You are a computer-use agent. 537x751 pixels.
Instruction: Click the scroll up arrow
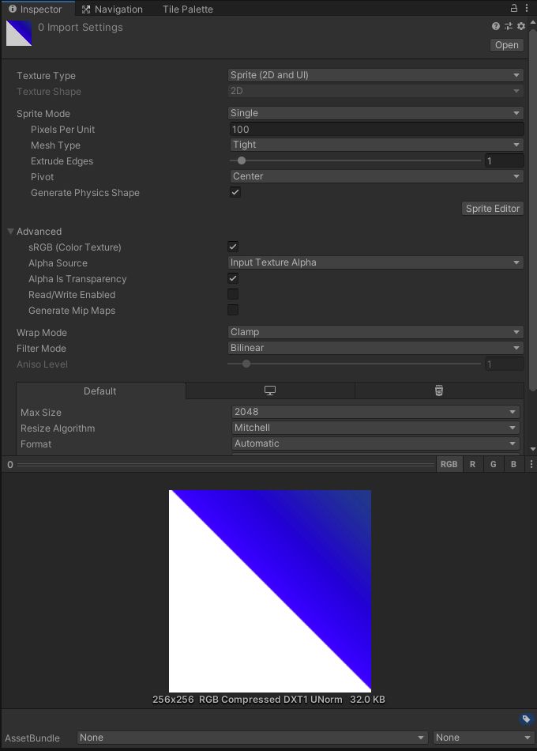(533, 22)
